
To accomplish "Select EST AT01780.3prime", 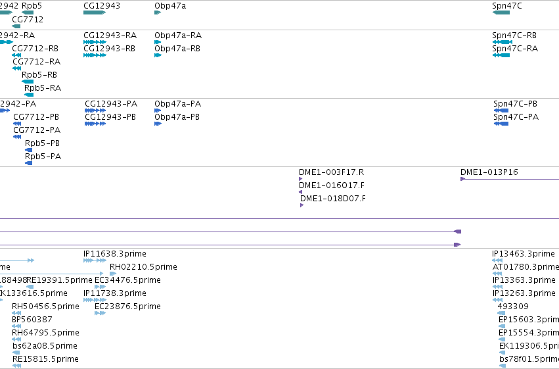I will pyautogui.click(x=497, y=274).
